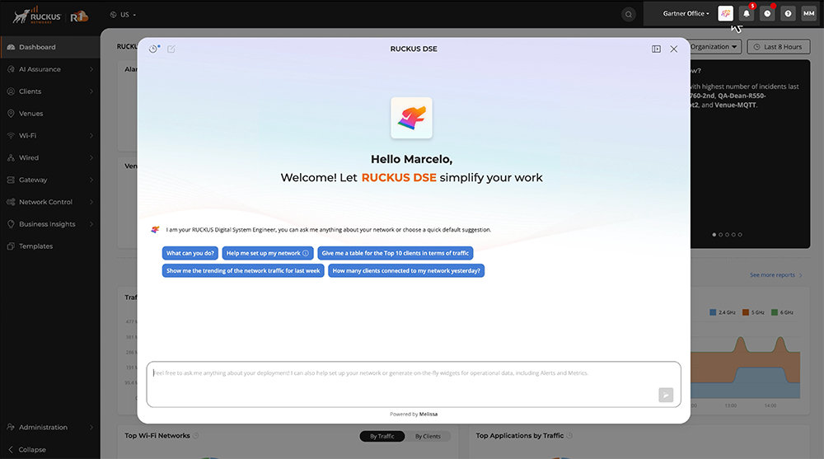Click second carousel dot in insight card
Image resolution: width=824 pixels, height=459 pixels.
pyautogui.click(x=720, y=235)
